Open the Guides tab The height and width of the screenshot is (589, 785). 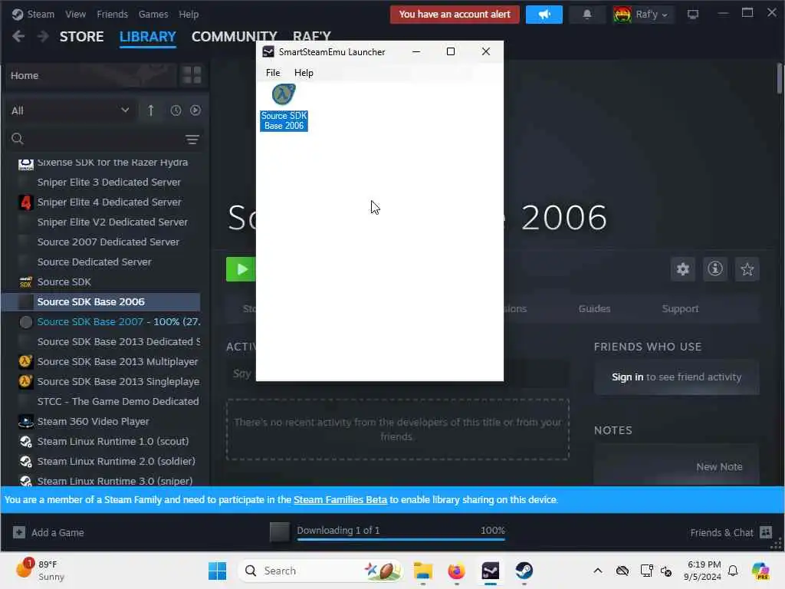point(594,308)
